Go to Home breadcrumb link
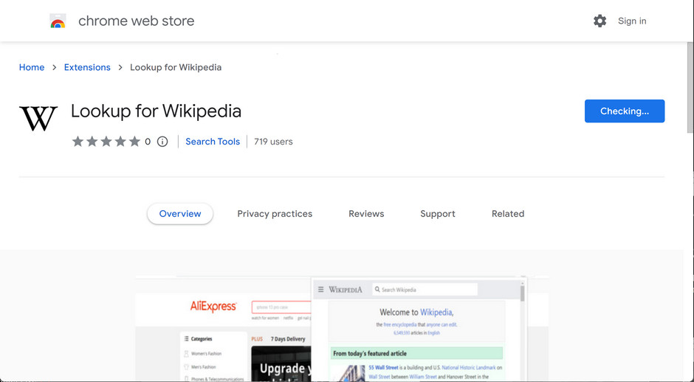Viewport: 694px width, 382px height. pyautogui.click(x=32, y=67)
